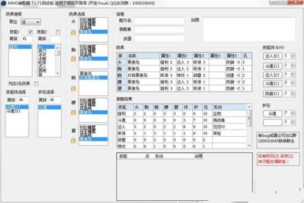Image resolution: width=304 pixels, height=203 pixels.
Task: Click the 发动 column header in 装备结果
Action: pos(229,107)
